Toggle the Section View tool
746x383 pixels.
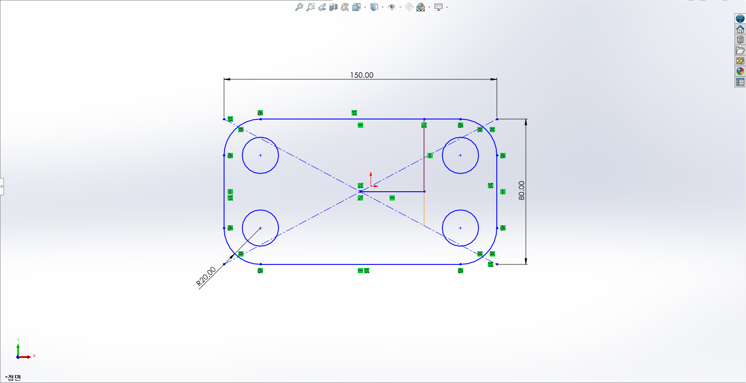coord(334,7)
